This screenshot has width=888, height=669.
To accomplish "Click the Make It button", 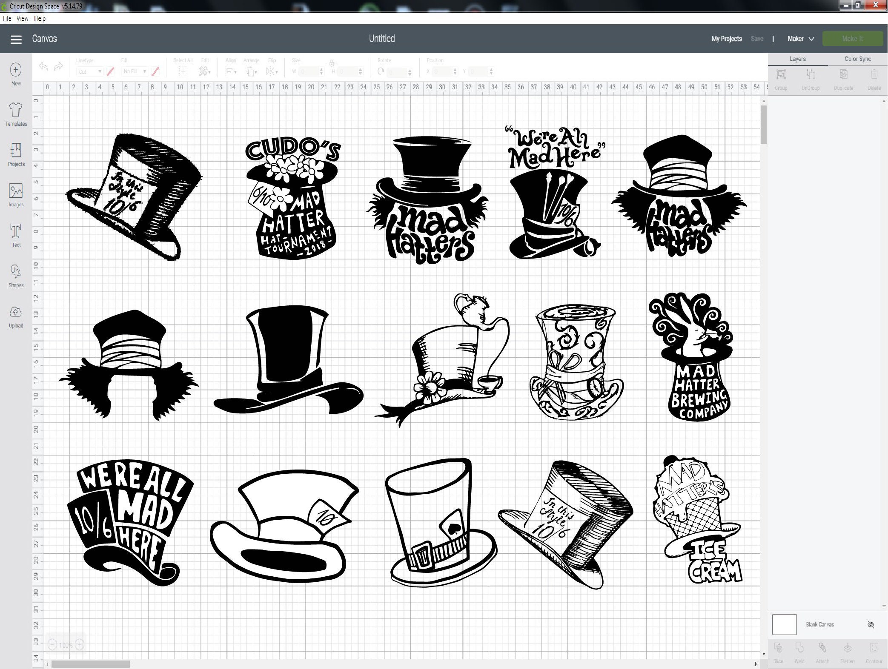I will (852, 38).
